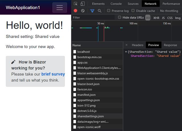Screen dimensions: 182x131
Task: Enable the Preserve log checkbox
Action: point(109,11)
